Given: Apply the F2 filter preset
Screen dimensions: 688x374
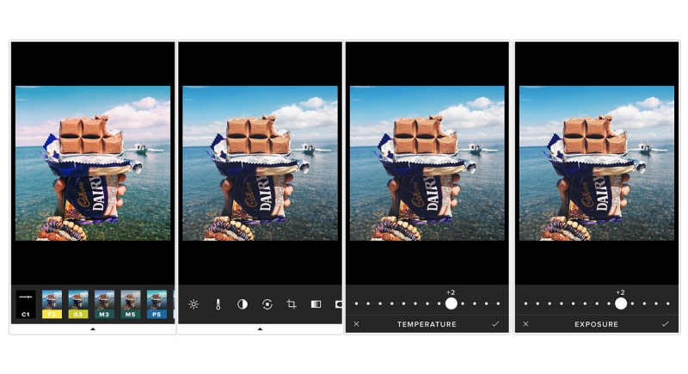Looking at the screenshot, I should coord(52,304).
